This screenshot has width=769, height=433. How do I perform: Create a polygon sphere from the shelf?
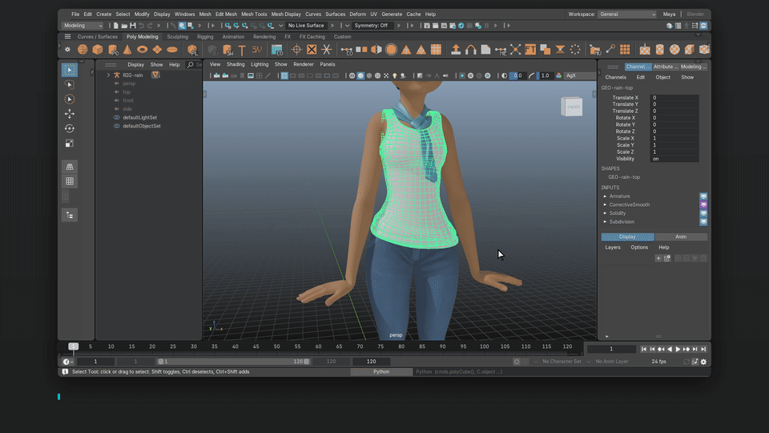tap(83, 50)
